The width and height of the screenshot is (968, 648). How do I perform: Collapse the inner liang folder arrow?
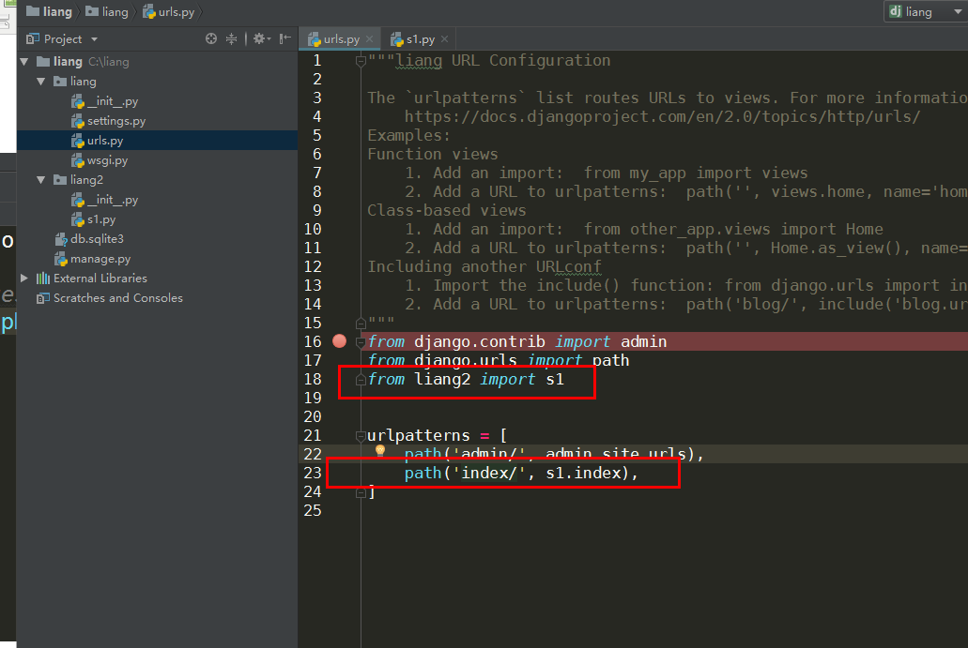40,82
